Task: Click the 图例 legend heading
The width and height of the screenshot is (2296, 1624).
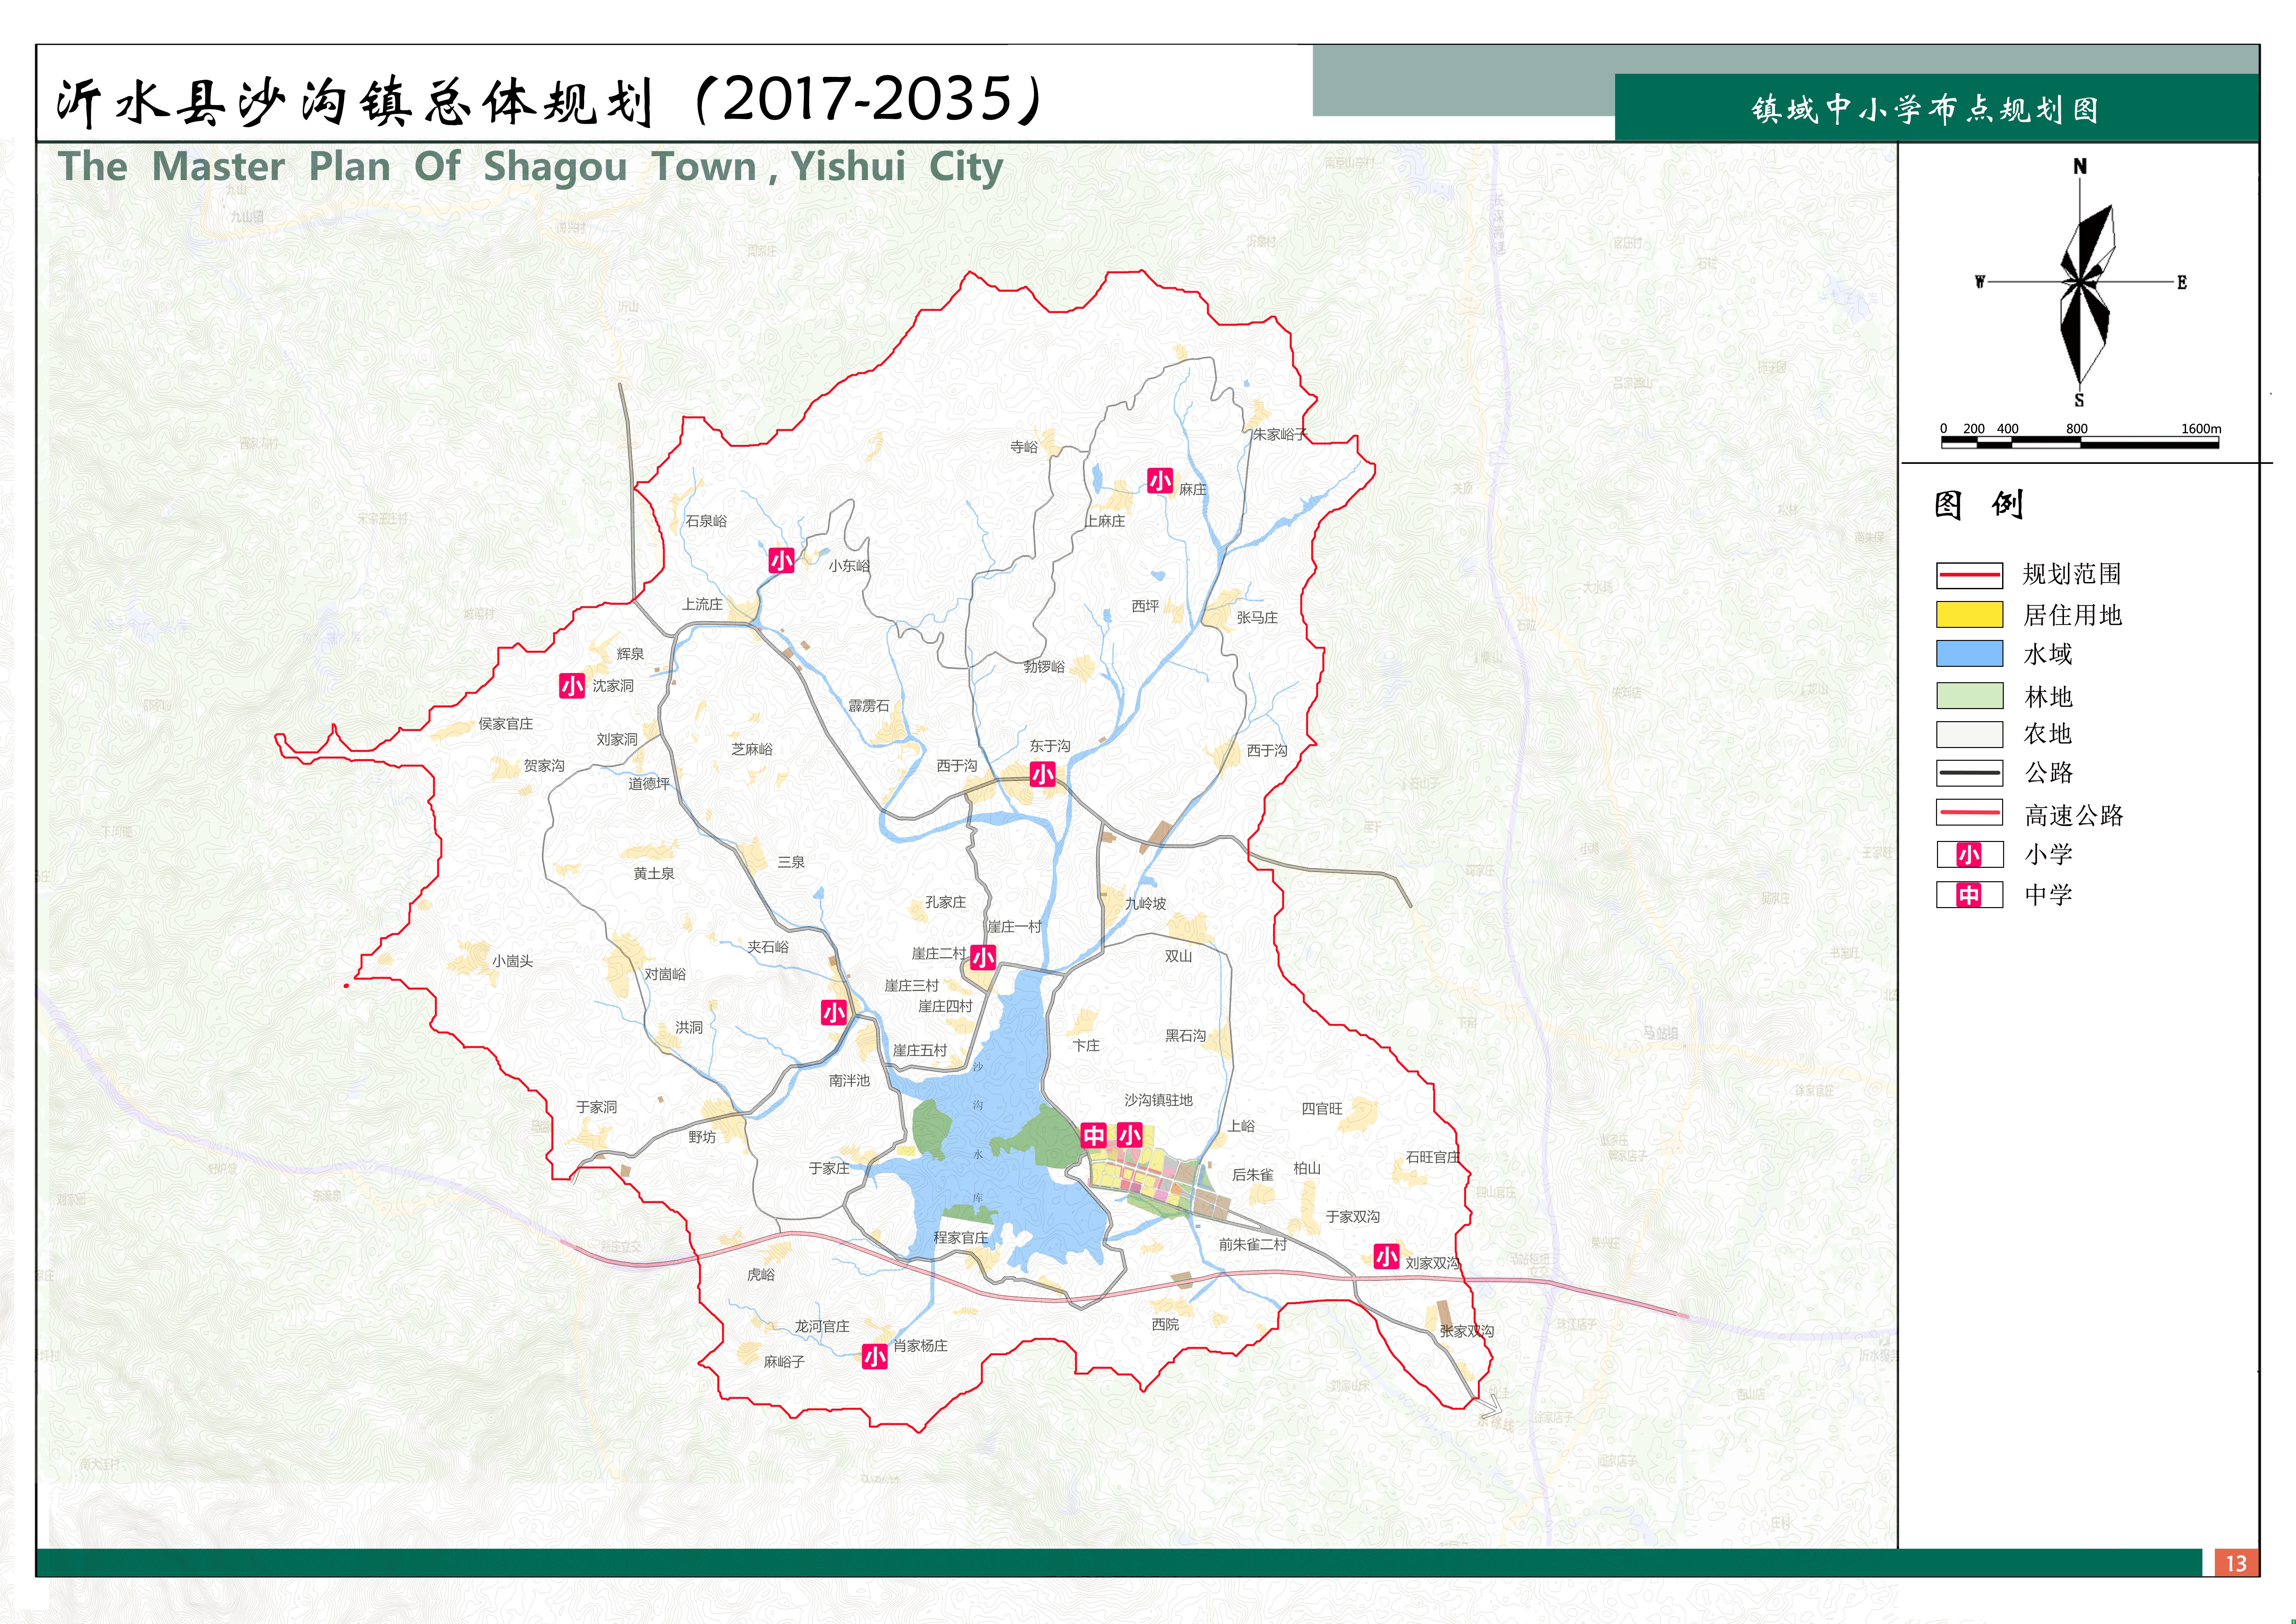Action: pos(1979,504)
